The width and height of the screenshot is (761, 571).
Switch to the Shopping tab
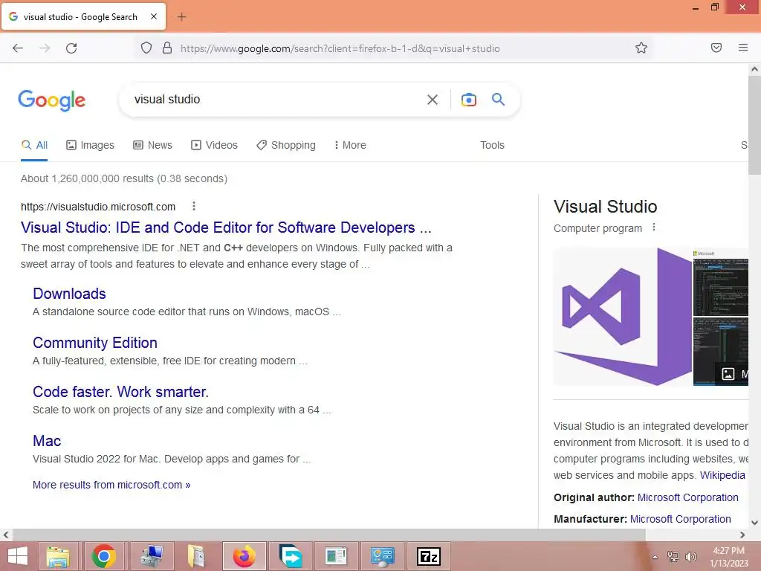click(286, 145)
